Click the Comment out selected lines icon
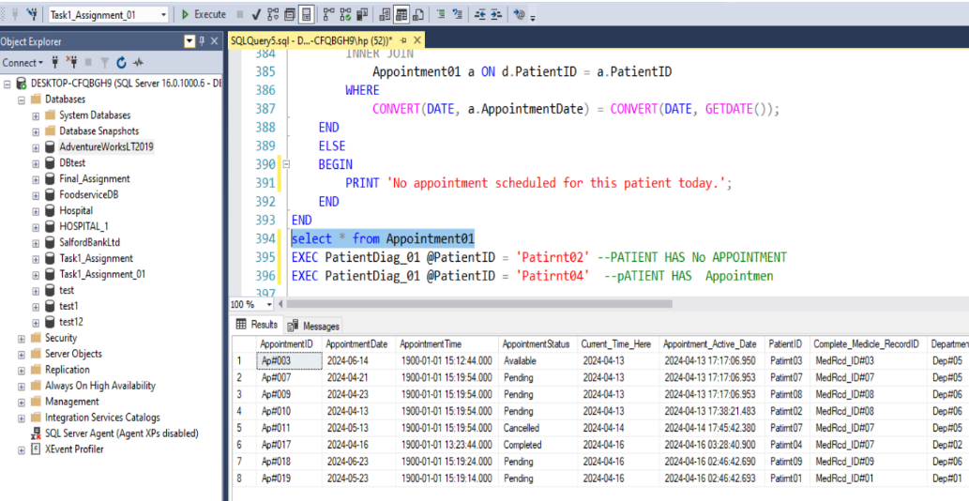Viewport: 969px width, 501px height. tap(441, 14)
